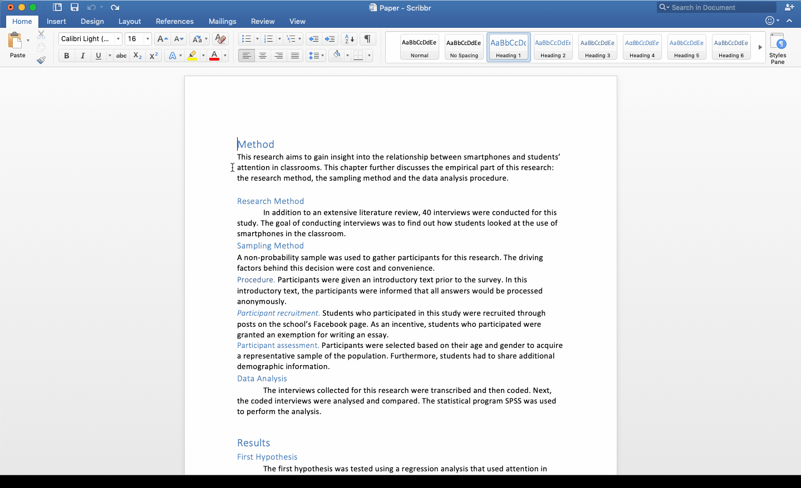801x488 pixels.
Task: Open the font name dropdown
Action: pyautogui.click(x=118, y=39)
